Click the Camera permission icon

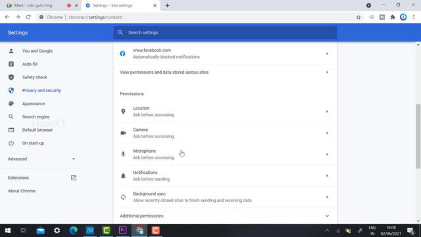click(x=123, y=133)
